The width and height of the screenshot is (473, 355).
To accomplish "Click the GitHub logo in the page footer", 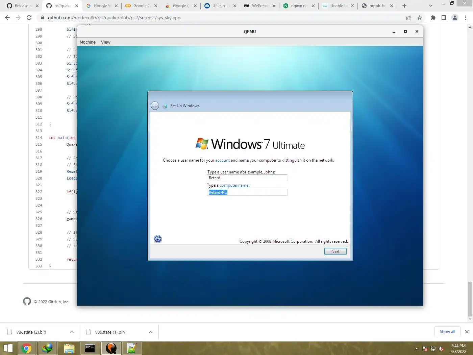I will click(27, 301).
